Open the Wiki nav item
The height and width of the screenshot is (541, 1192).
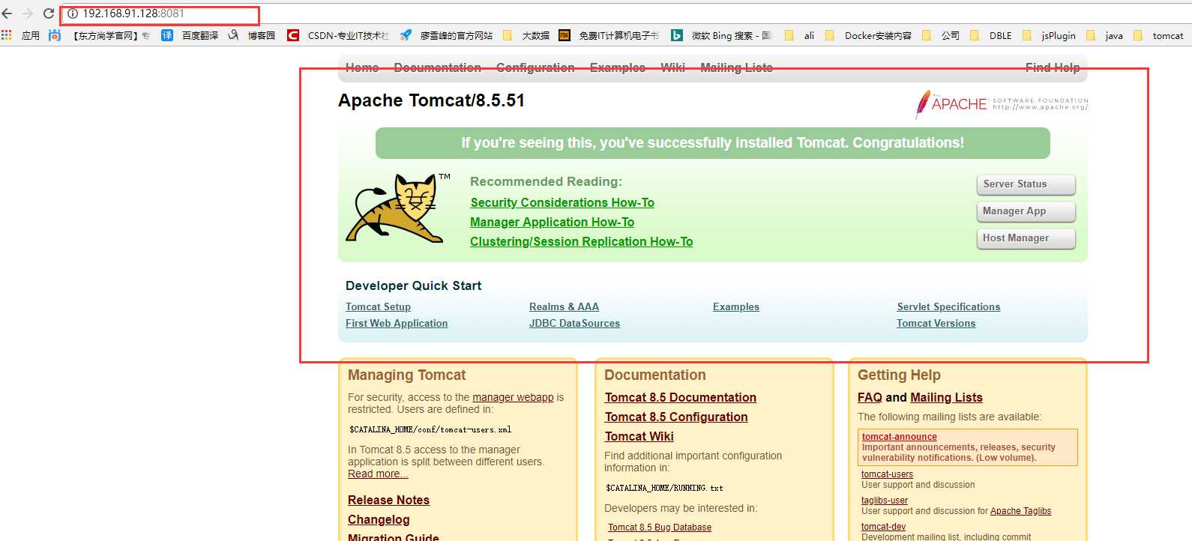673,67
